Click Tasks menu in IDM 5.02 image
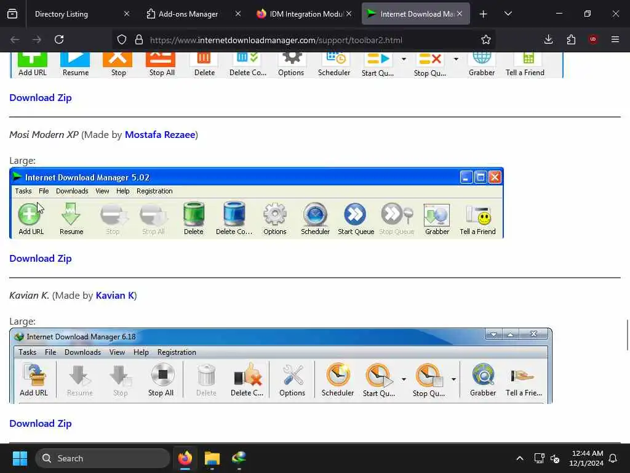Viewport: 630px width, 473px height. (23, 191)
